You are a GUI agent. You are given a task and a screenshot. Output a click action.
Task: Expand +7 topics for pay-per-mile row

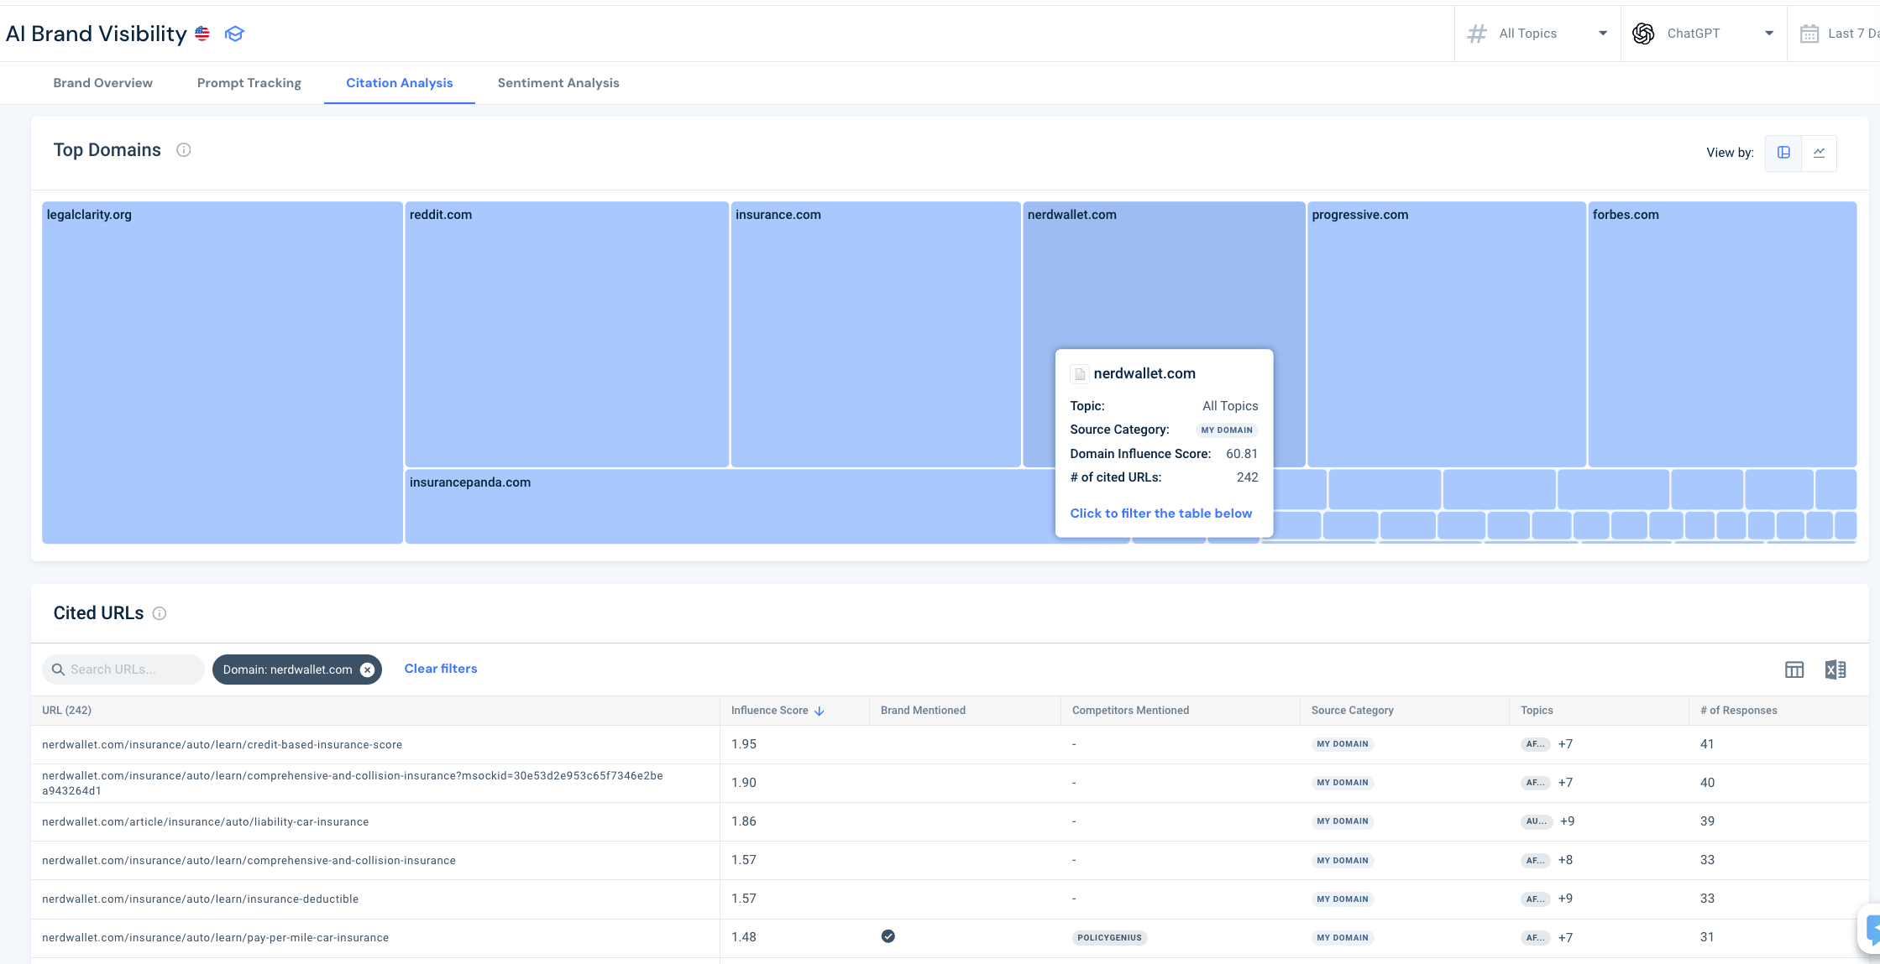click(x=1565, y=937)
